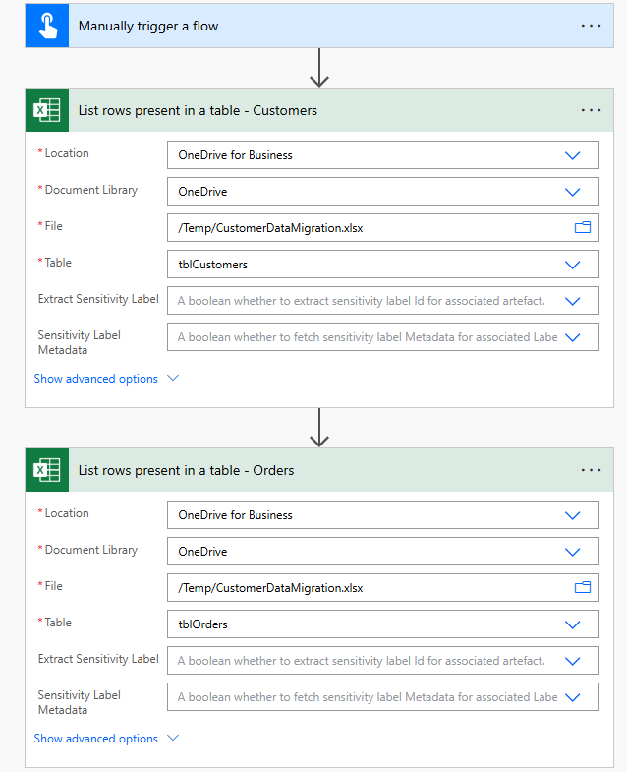
Task: Click the manual trigger hand icon
Action: pos(47,26)
